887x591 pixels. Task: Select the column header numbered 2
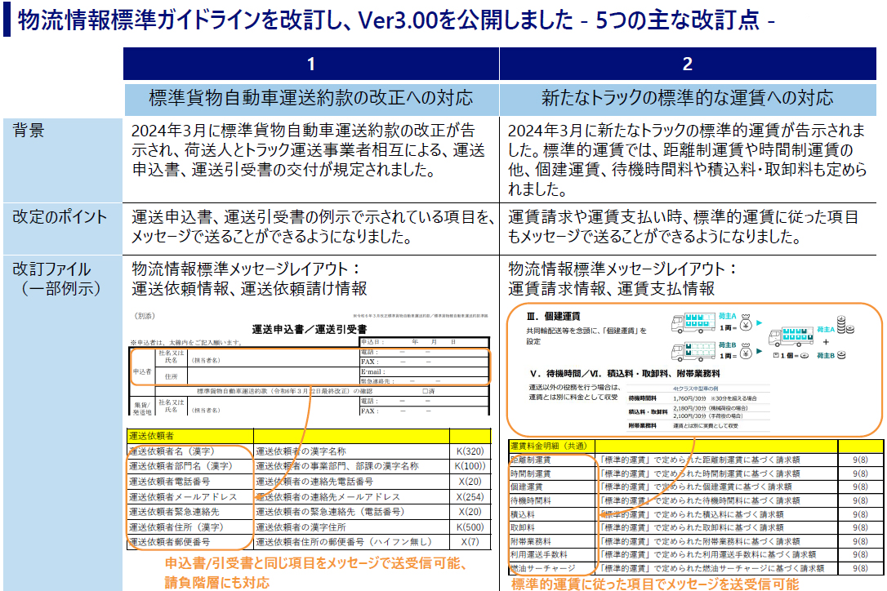tap(688, 64)
